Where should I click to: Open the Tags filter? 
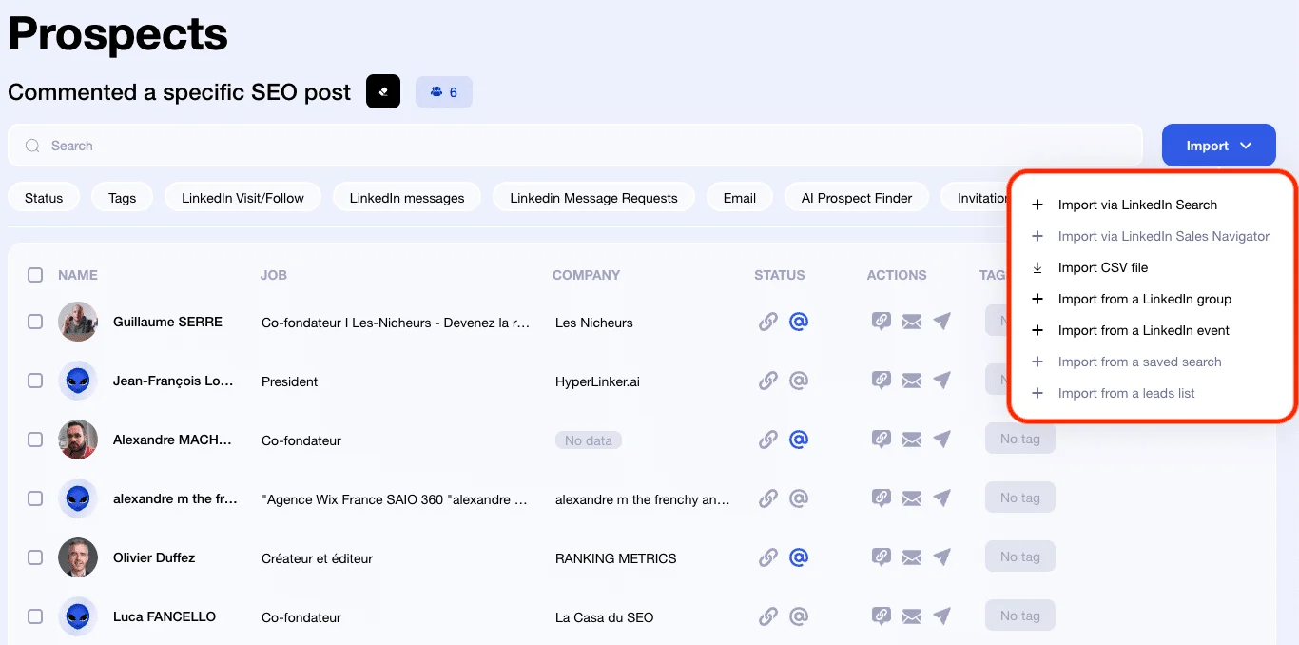point(122,198)
